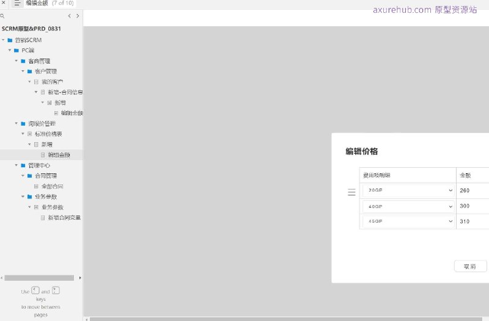Open the 45GP fee item dropdown

408,222
